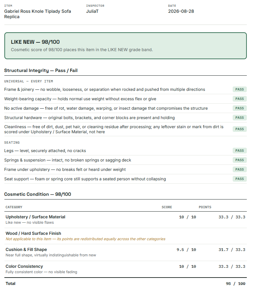Click the ITEM field label

8,6
